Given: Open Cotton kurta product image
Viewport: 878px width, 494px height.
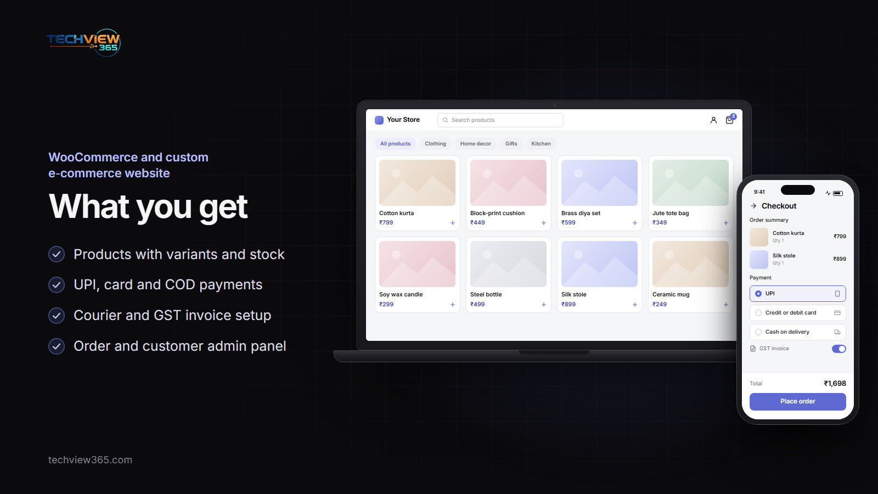Looking at the screenshot, I should point(417,183).
